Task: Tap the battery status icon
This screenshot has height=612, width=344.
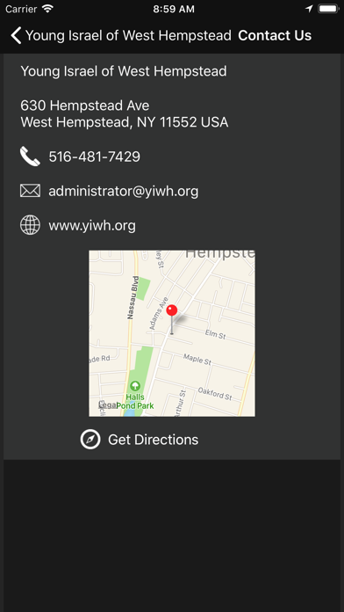Action: [x=328, y=9]
